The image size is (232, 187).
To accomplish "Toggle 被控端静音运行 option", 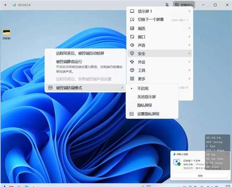I will coord(85,66).
